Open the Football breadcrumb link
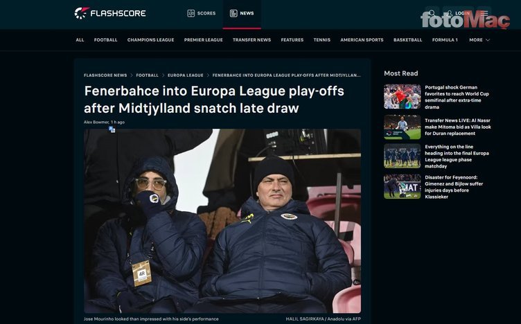Image resolution: width=521 pixels, height=324 pixels. click(x=147, y=75)
